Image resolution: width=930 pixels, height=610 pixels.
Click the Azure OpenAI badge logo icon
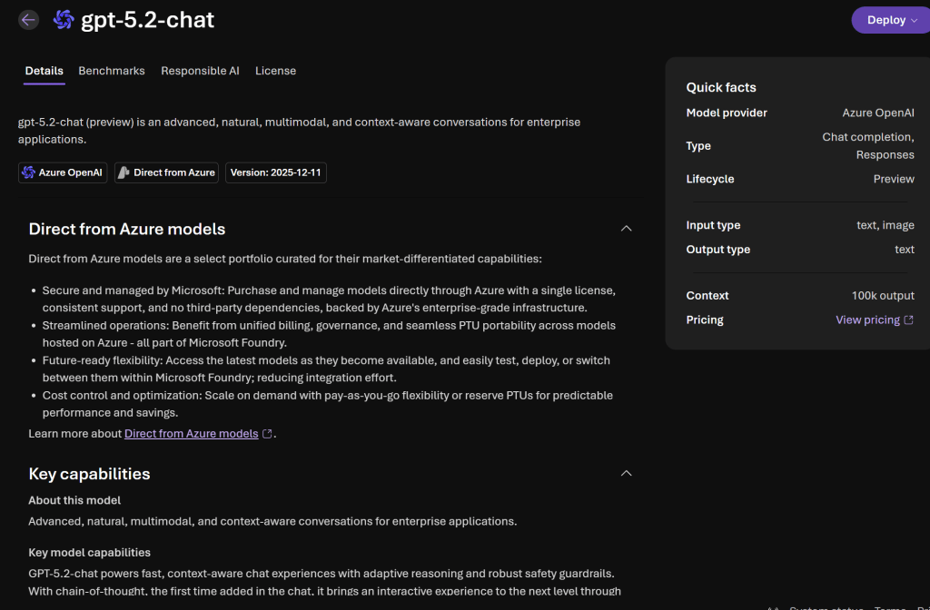(29, 172)
